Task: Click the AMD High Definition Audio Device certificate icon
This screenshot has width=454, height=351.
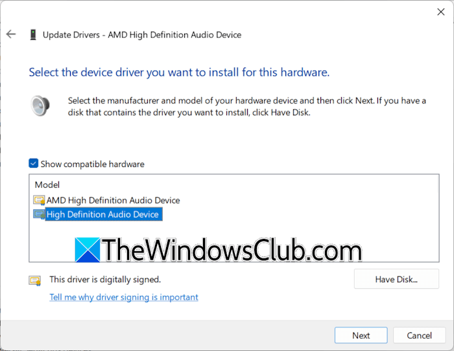Action: tap(39, 200)
